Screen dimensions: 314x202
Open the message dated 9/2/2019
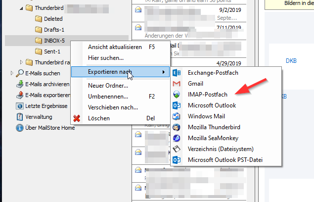(189, 13)
